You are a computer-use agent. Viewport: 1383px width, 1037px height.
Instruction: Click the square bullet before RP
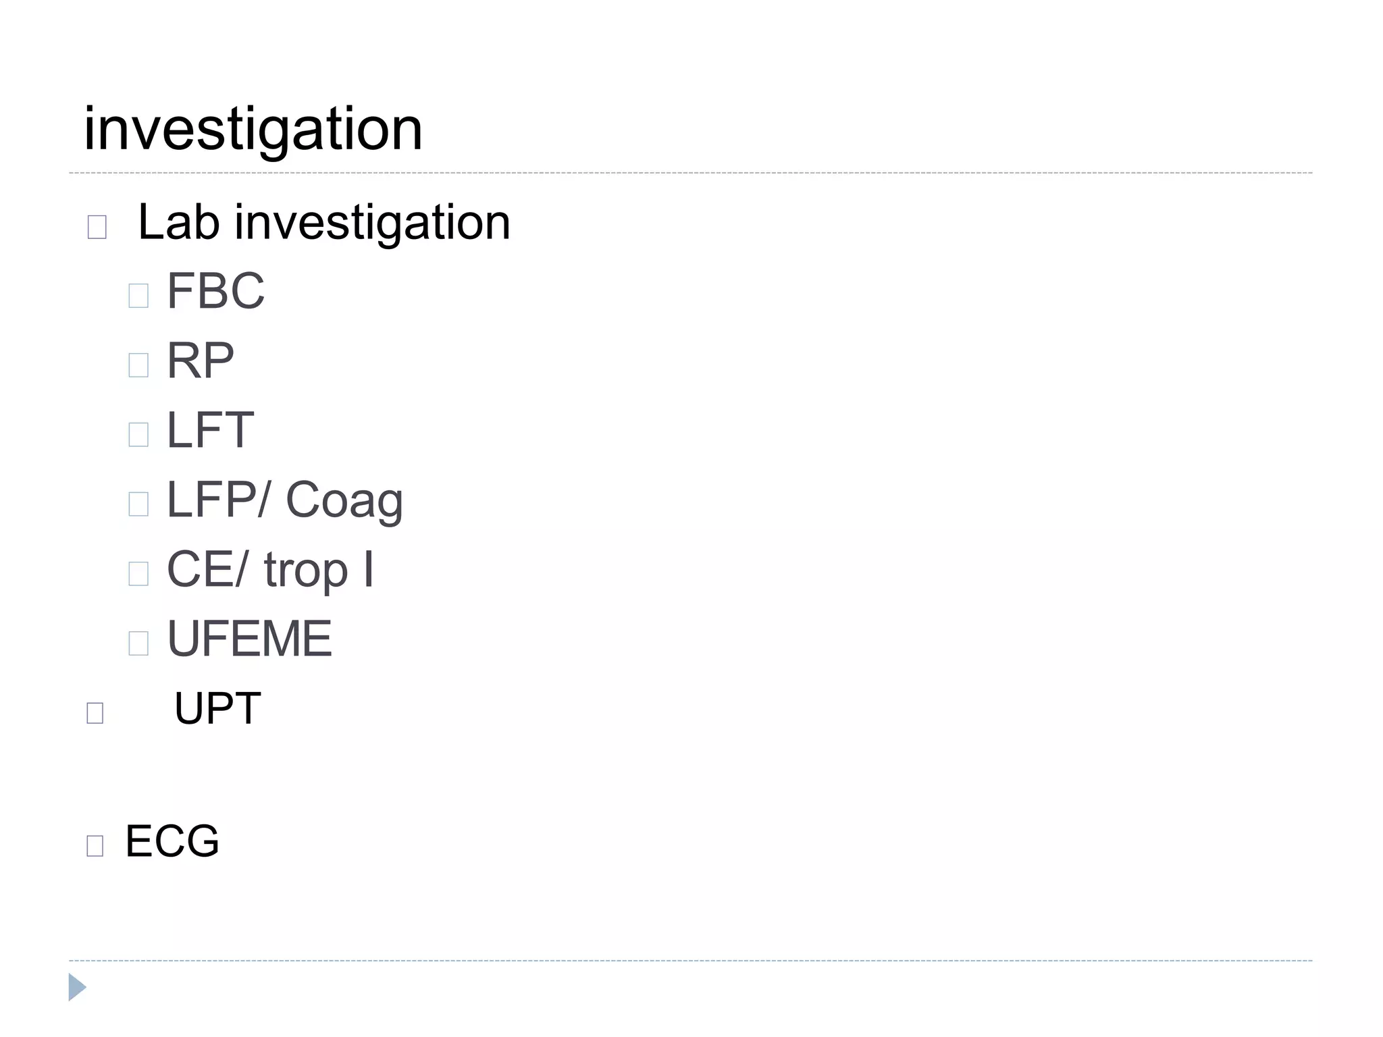tap(138, 365)
